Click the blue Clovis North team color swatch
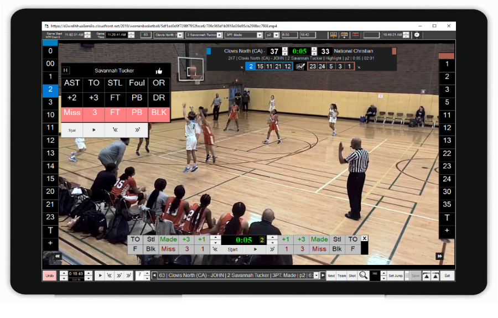 coord(209,51)
